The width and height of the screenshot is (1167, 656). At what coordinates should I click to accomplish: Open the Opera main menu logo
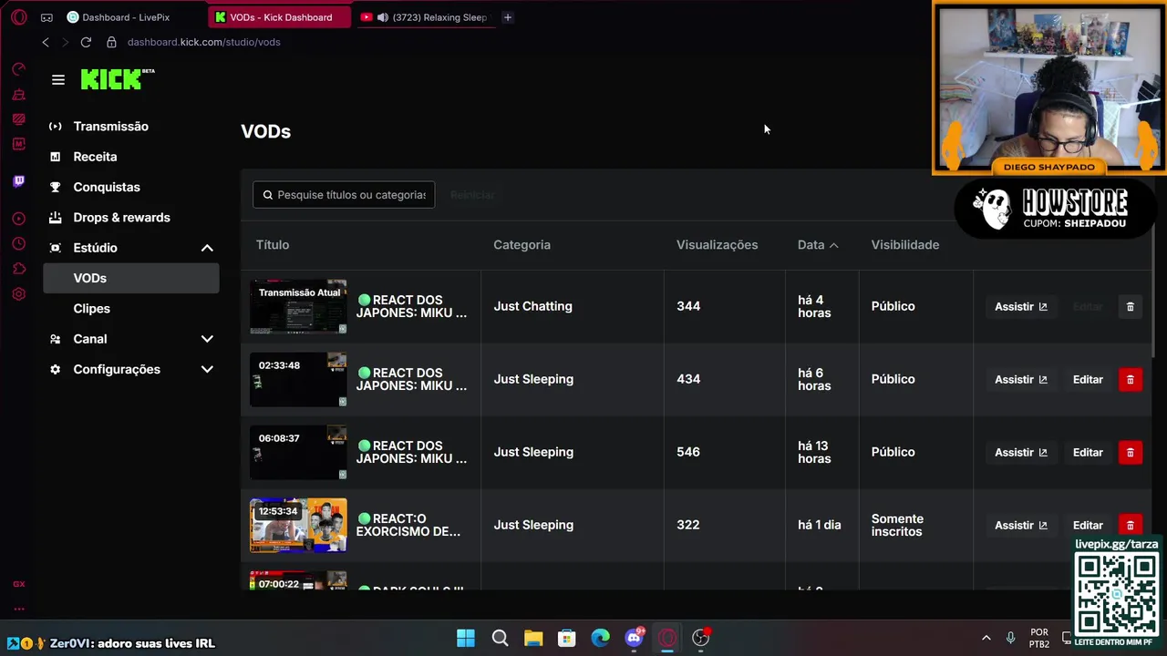(x=18, y=17)
